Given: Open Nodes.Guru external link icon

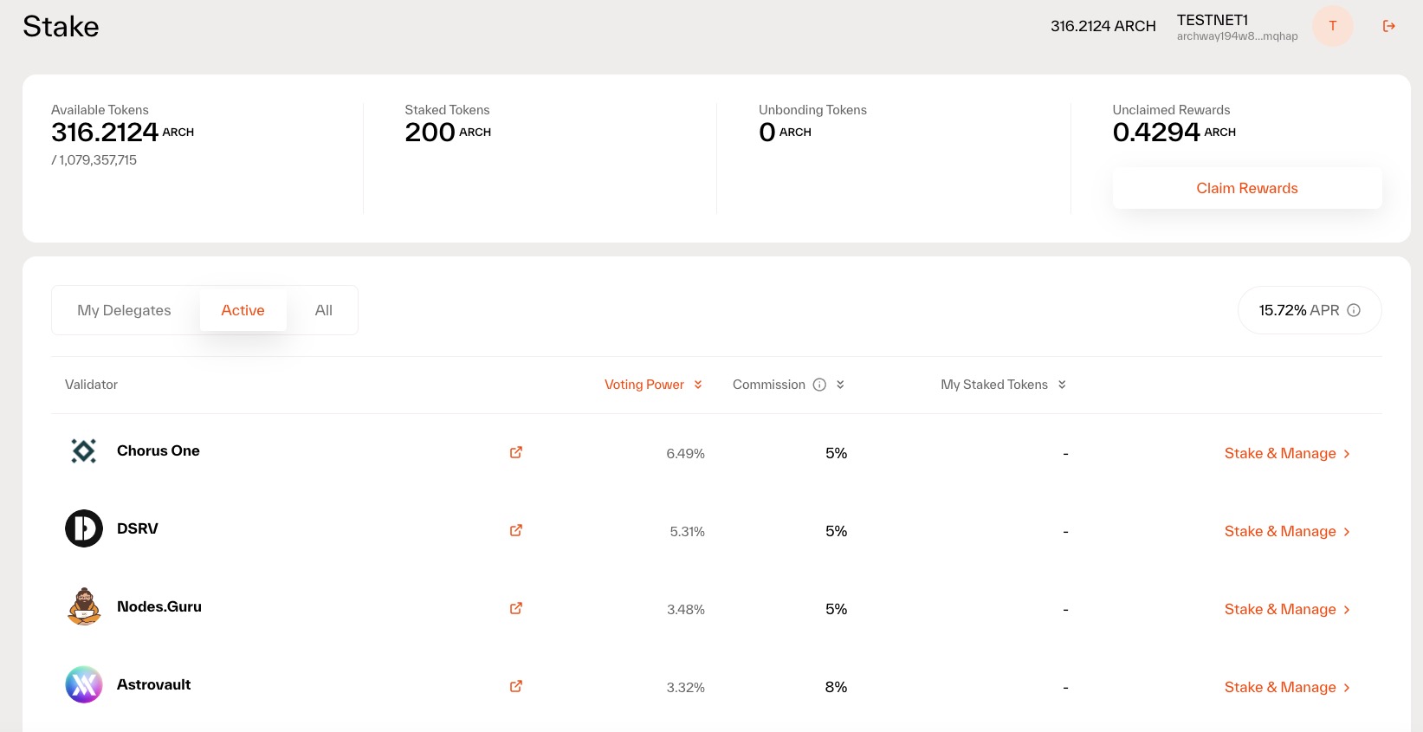Looking at the screenshot, I should pos(516,608).
